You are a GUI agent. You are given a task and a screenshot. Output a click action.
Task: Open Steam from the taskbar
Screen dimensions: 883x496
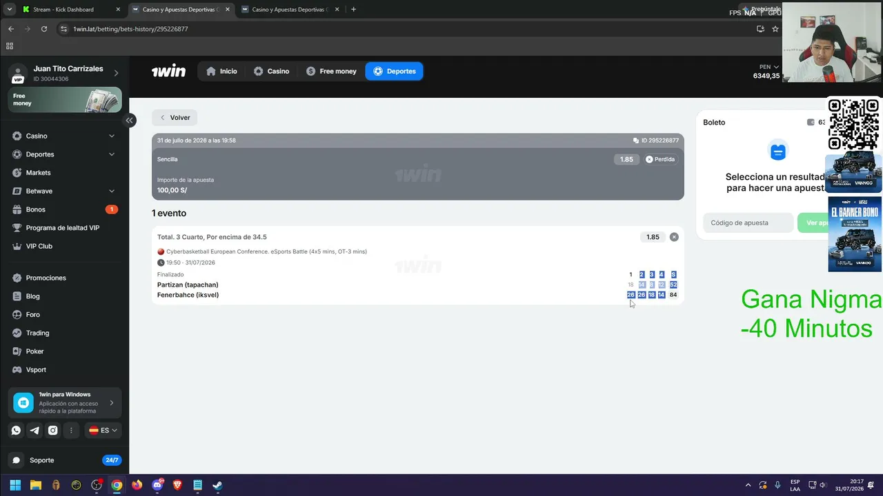click(217, 485)
